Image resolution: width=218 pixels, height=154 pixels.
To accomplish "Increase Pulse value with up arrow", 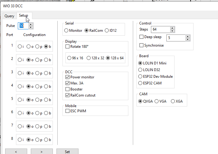I will click(x=31, y=24).
